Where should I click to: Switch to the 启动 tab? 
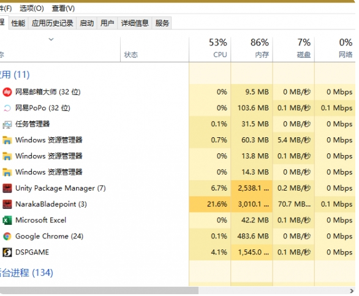tap(87, 23)
